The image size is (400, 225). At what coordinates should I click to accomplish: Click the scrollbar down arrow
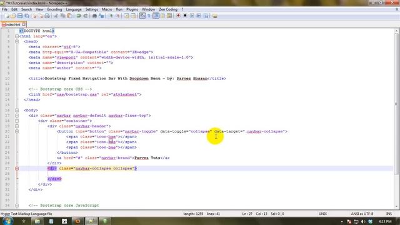(x=396, y=206)
